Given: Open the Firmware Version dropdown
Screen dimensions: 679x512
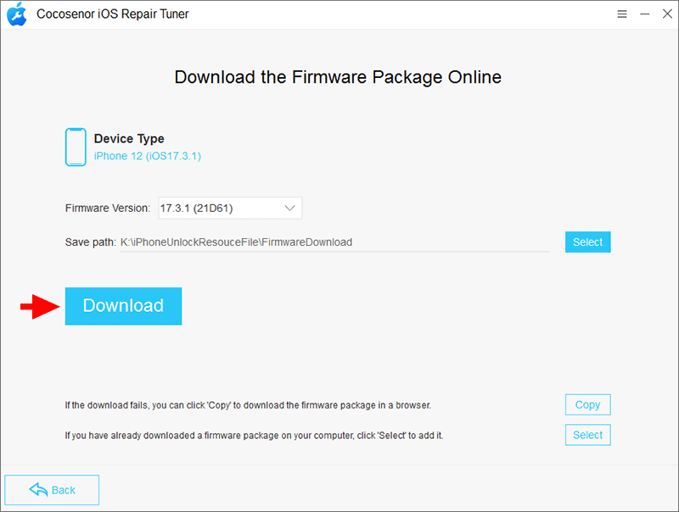Looking at the screenshot, I should click(230, 208).
